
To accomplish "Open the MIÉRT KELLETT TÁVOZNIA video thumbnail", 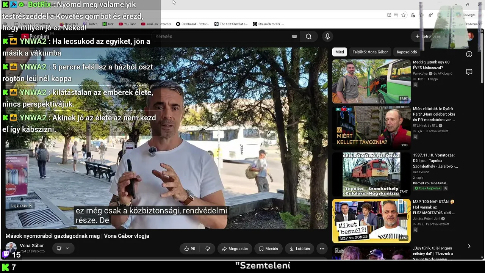I will tap(371, 128).
